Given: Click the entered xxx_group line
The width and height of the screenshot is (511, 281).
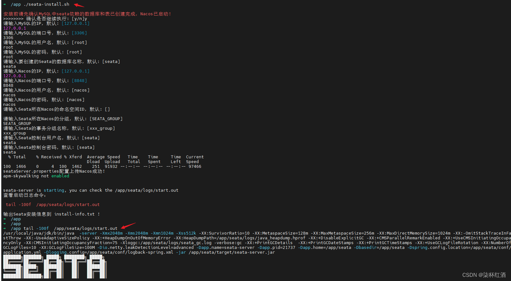Looking at the screenshot, I should (15, 133).
